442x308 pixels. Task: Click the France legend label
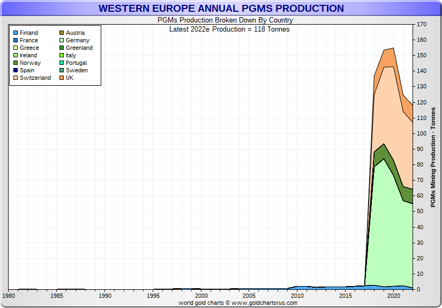pyautogui.click(x=29, y=41)
